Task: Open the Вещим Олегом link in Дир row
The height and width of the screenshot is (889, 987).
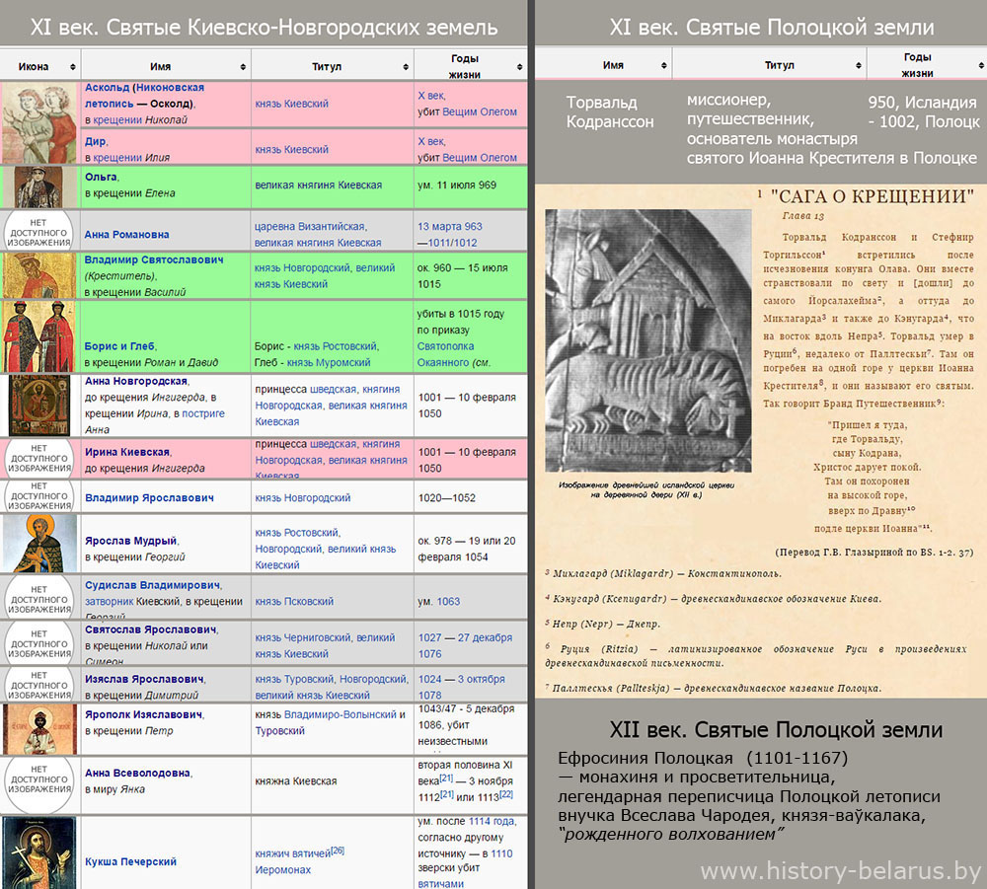Action: 480,158
